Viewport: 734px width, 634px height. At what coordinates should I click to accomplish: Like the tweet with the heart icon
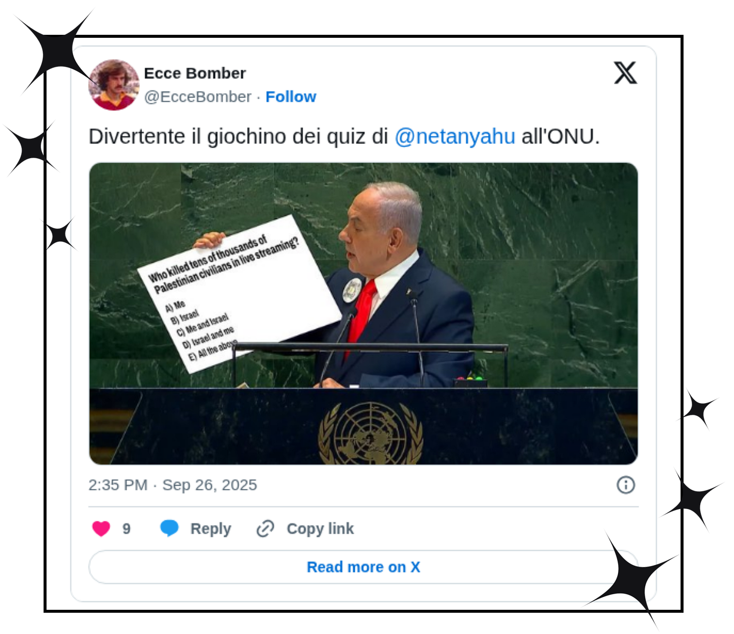[x=101, y=529]
